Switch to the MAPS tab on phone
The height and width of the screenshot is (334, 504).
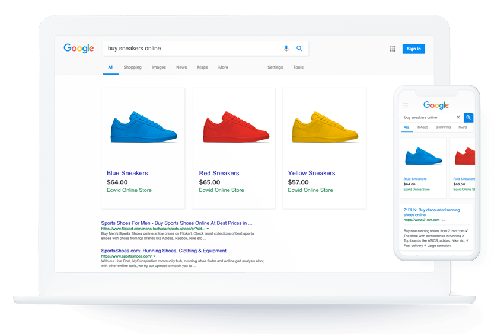462,127
